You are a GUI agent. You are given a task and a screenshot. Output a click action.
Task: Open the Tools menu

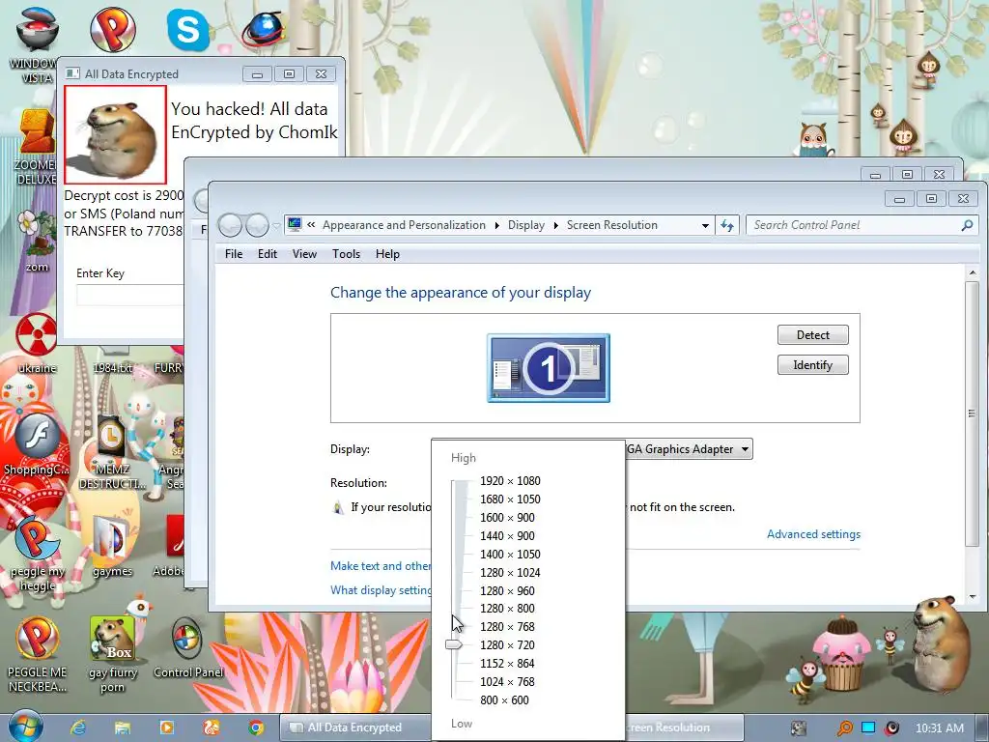click(347, 254)
